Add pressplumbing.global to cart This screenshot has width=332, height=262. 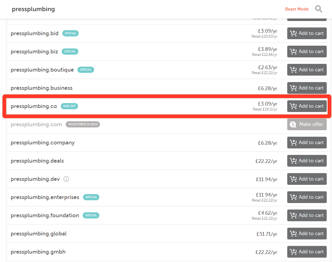click(x=307, y=234)
